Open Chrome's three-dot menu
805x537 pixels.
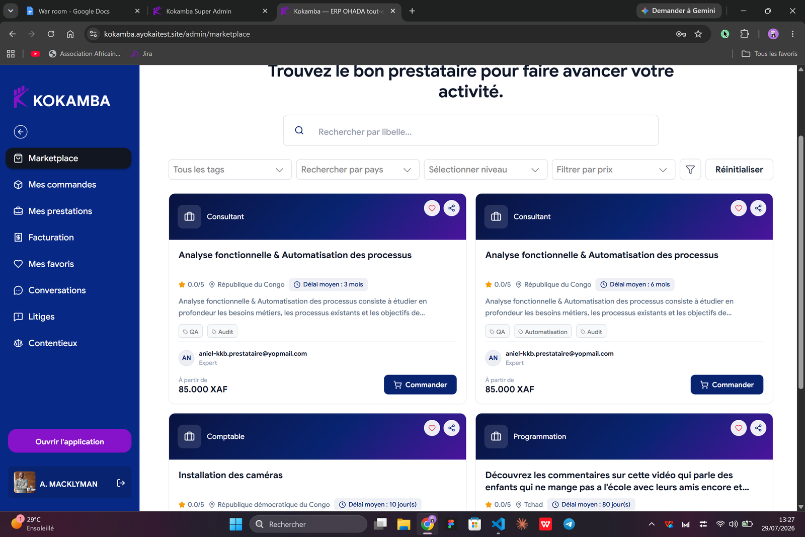tap(792, 34)
